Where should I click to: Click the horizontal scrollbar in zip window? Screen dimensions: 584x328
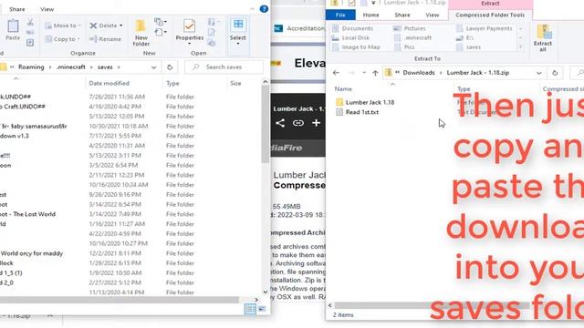(432, 305)
